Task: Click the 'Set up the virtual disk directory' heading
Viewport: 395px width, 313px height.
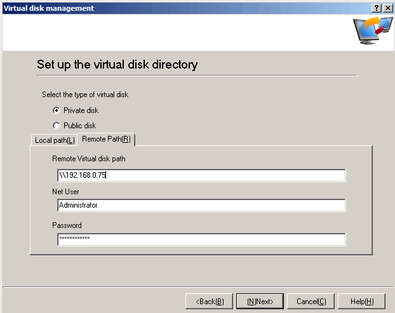Action: click(117, 65)
